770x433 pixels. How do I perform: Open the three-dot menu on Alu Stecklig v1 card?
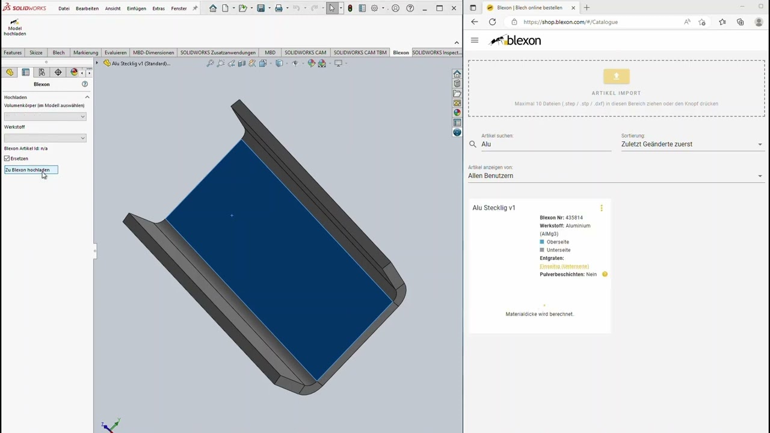click(601, 208)
